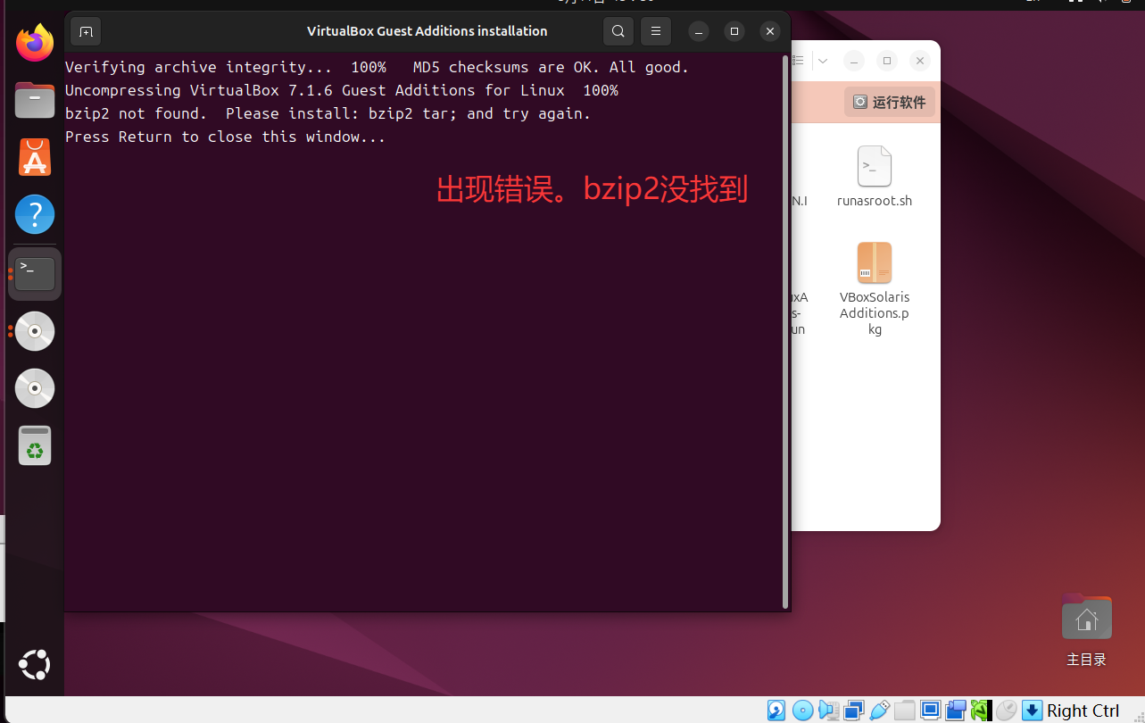Click the 'Right Ctrl' host key label
The width and height of the screenshot is (1145, 723).
pos(1083,711)
